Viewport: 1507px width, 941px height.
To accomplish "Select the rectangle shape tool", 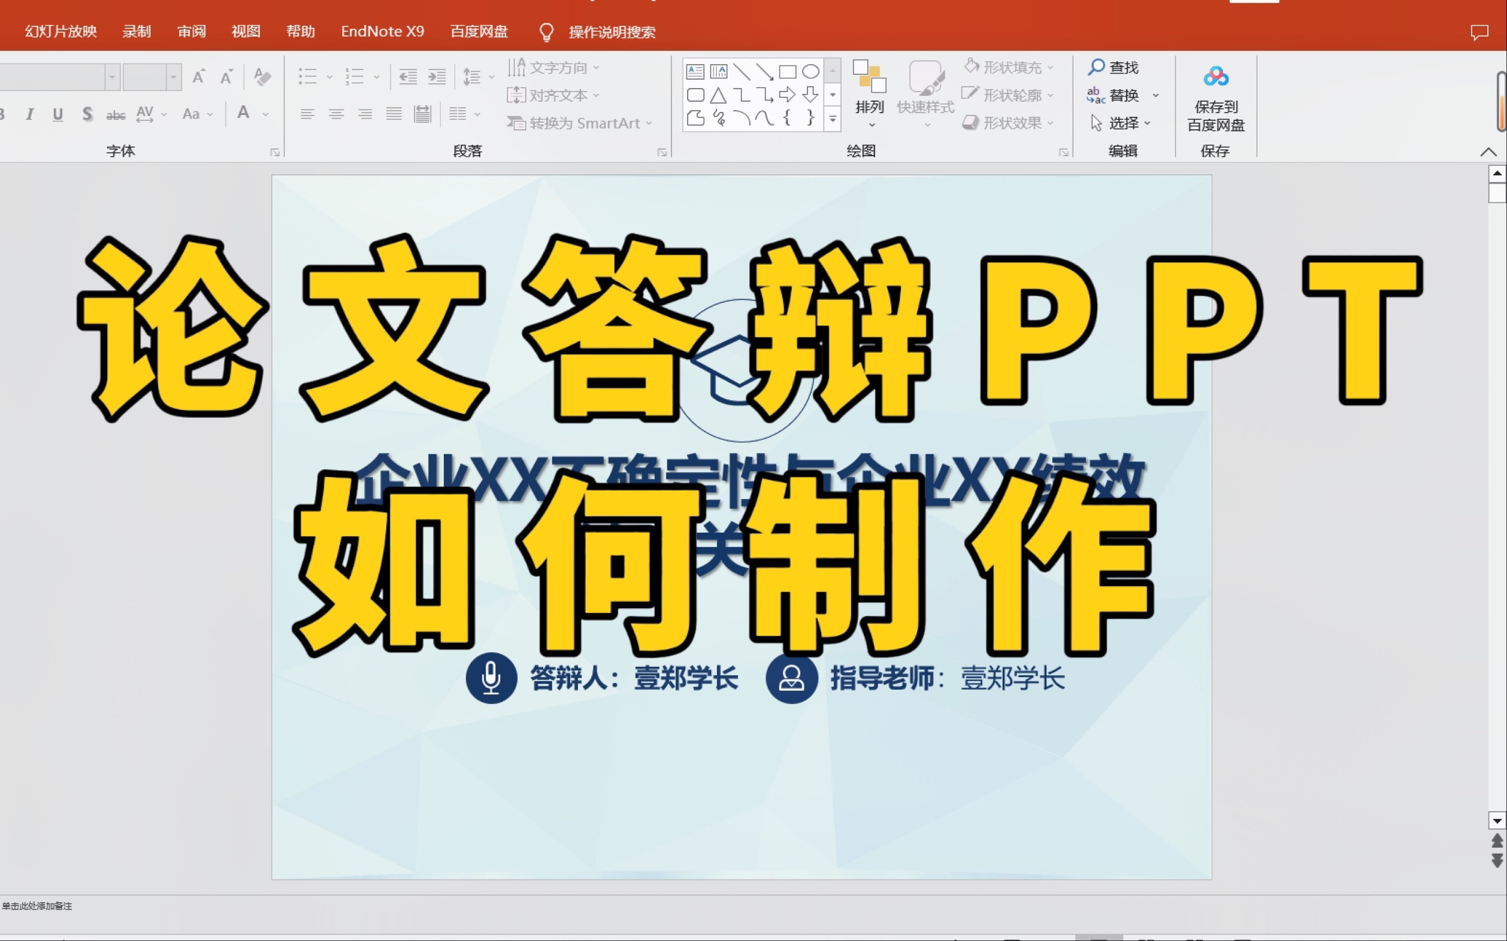I will tap(788, 71).
